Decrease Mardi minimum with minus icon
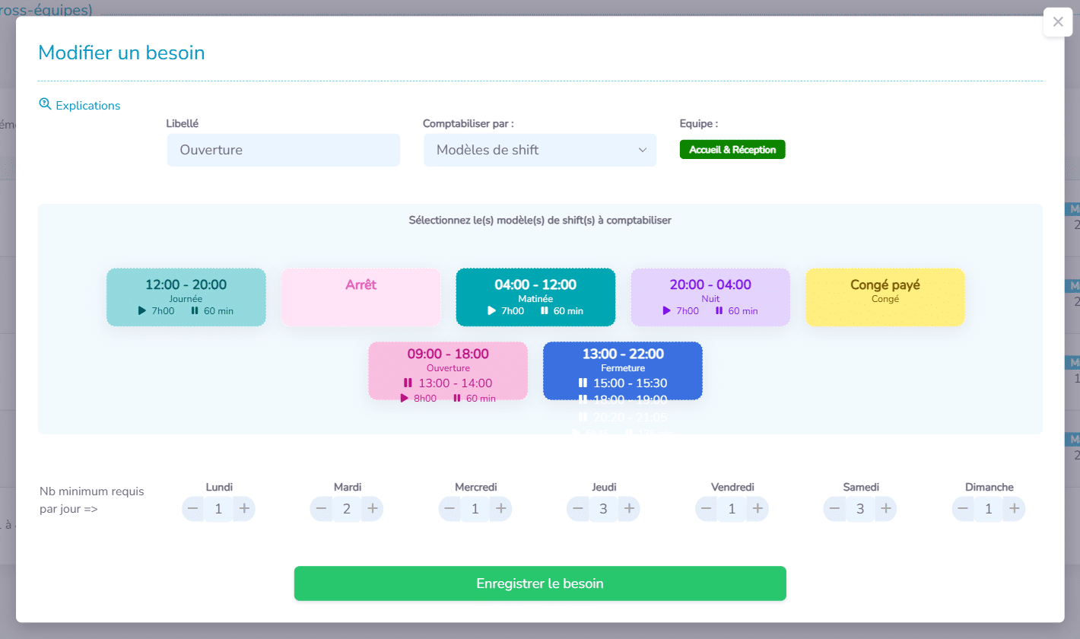Image resolution: width=1080 pixels, height=639 pixels. (x=322, y=509)
